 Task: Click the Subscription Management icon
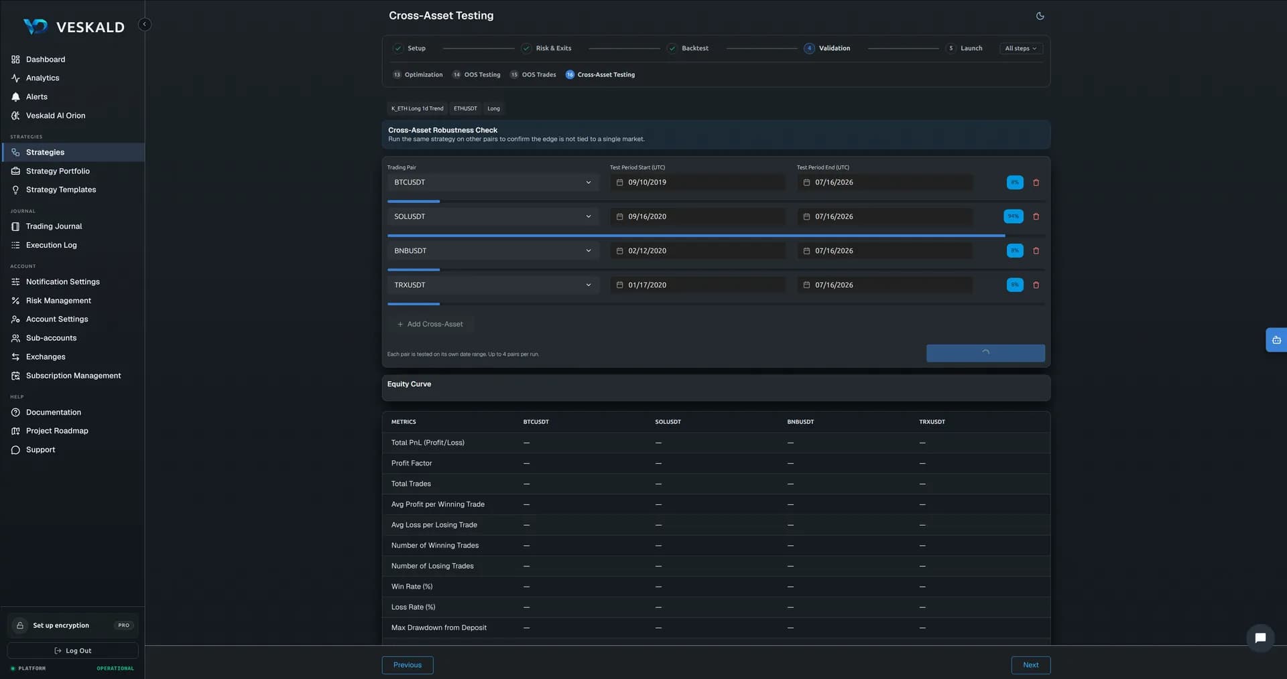[15, 376]
